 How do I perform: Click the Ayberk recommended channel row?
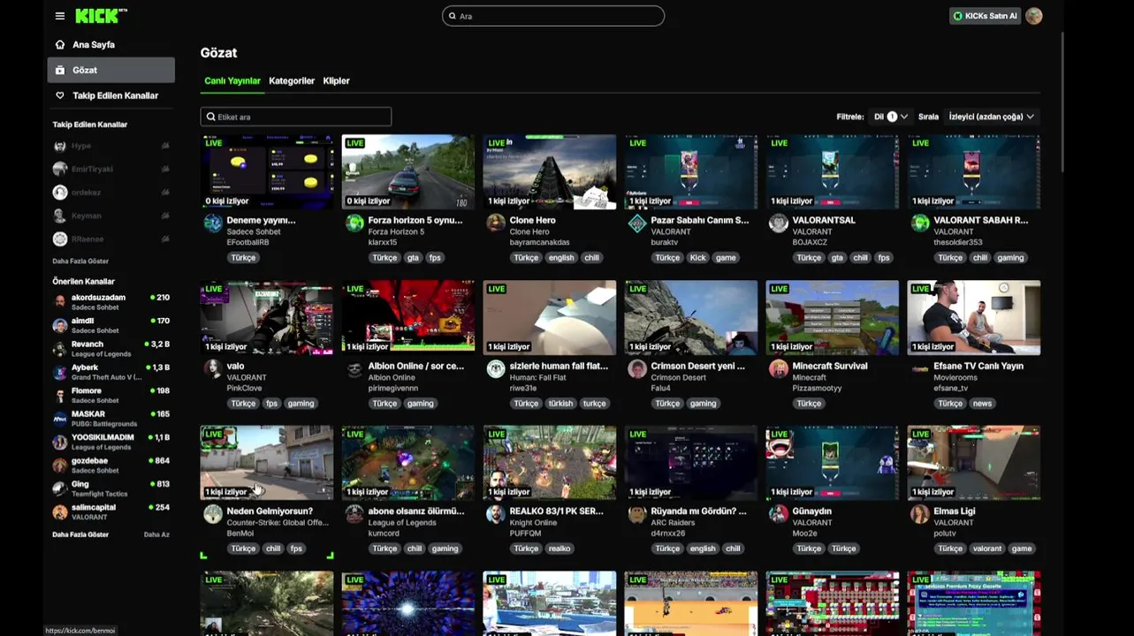(x=111, y=372)
